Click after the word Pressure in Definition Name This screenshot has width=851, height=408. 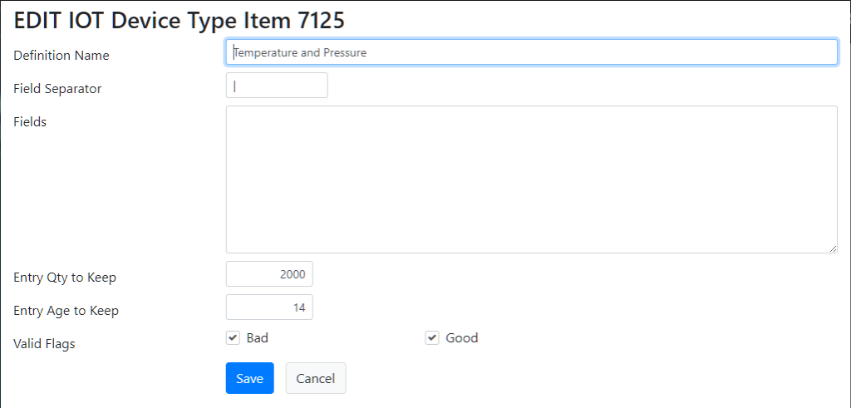tap(368, 52)
